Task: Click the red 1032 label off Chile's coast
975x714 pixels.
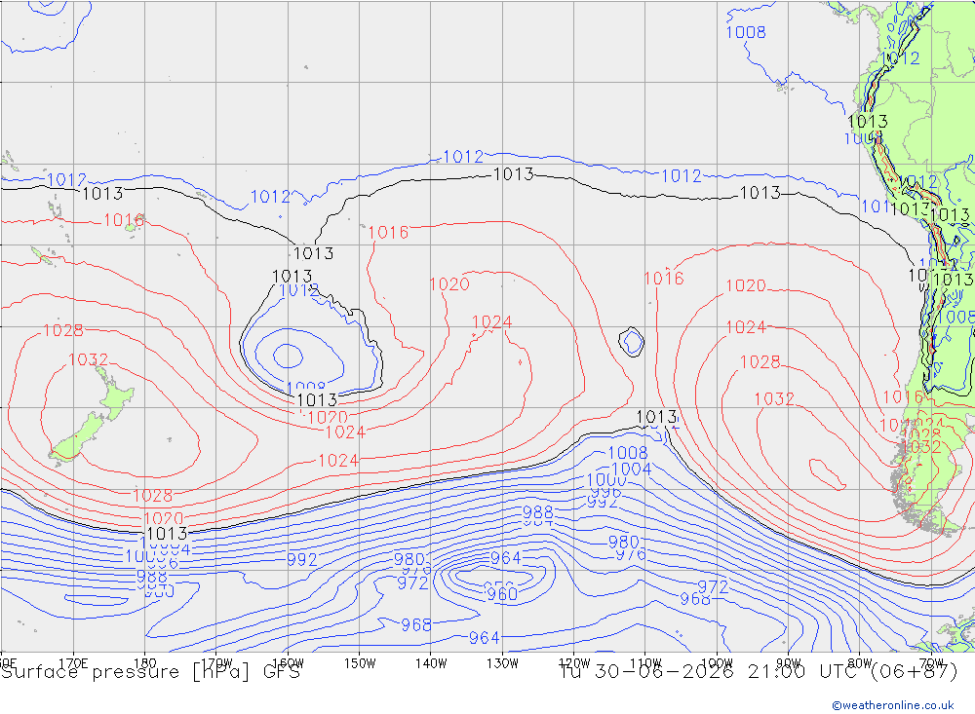Action: 774,399
